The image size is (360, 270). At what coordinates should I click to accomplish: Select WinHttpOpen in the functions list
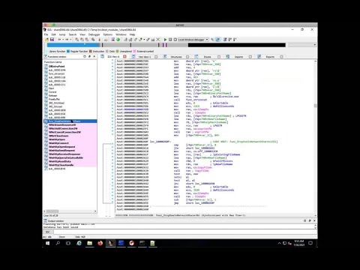click(x=57, y=139)
